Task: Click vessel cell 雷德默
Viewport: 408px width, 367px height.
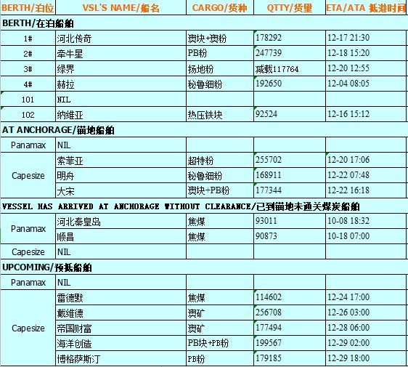Action: point(121,297)
